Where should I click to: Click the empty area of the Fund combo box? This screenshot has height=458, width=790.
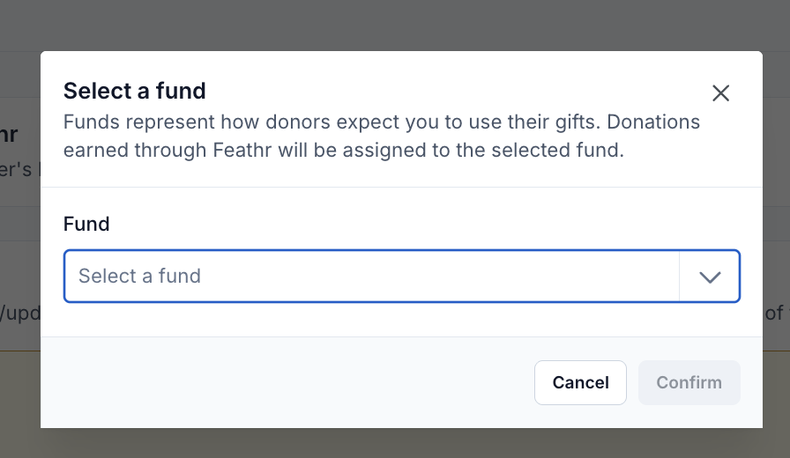pyautogui.click(x=441, y=277)
